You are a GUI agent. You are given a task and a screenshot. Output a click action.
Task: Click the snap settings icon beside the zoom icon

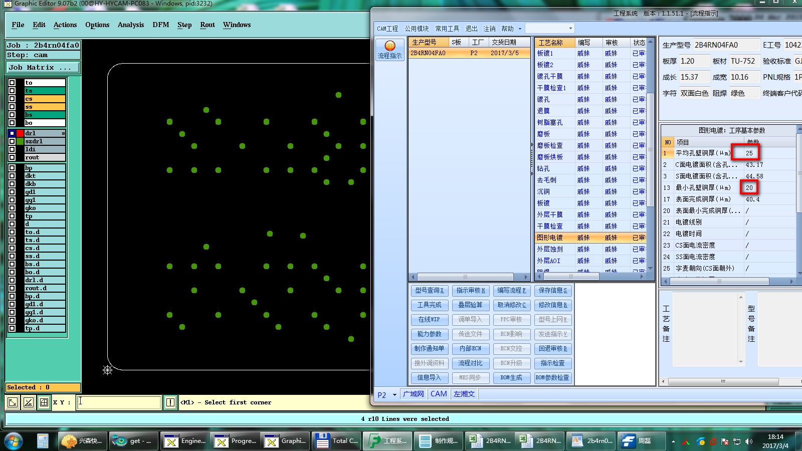point(29,402)
